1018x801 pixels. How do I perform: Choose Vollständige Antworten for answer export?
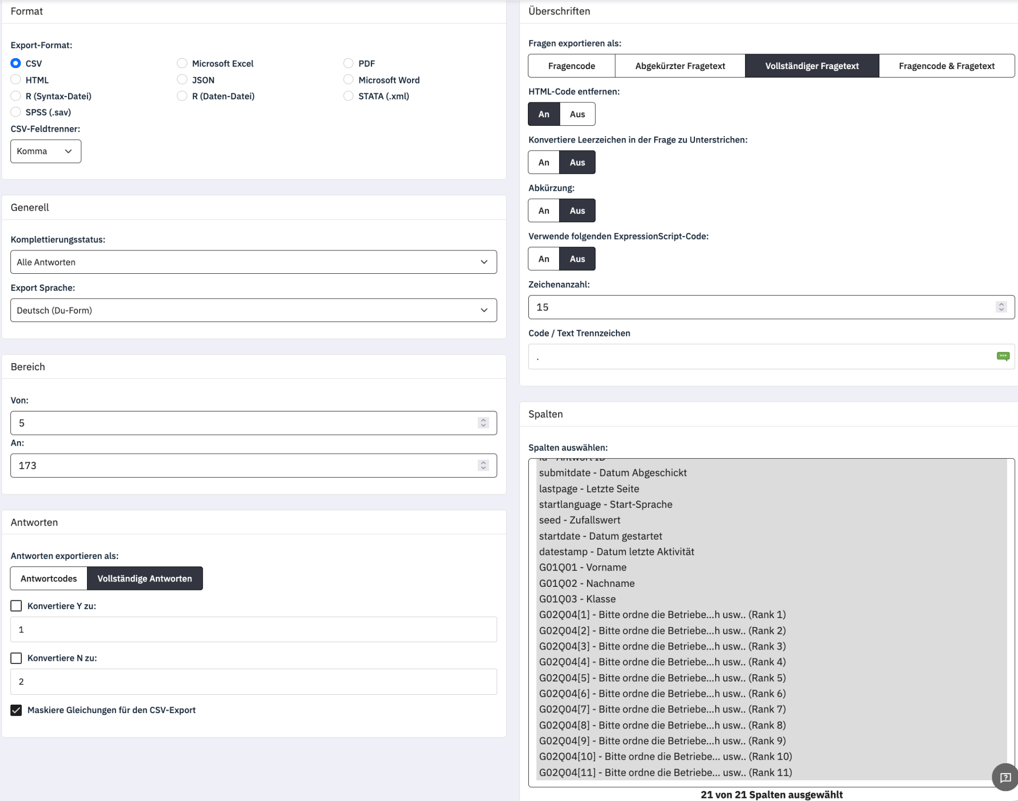click(145, 578)
